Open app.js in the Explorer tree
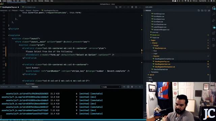Screen dimensions: 216x121 coord(152,75)
